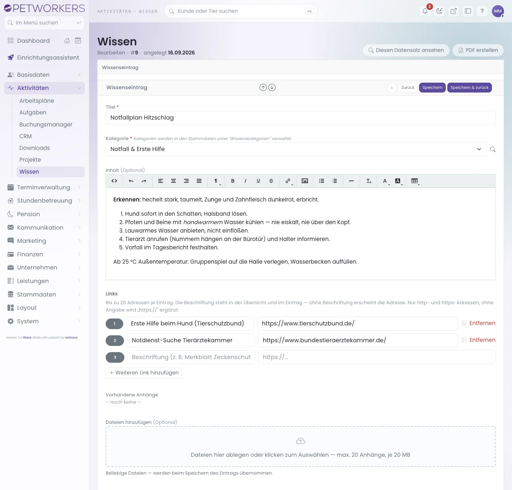
Task: Expand the Terminverwaltung menu section
Action: coord(44,187)
